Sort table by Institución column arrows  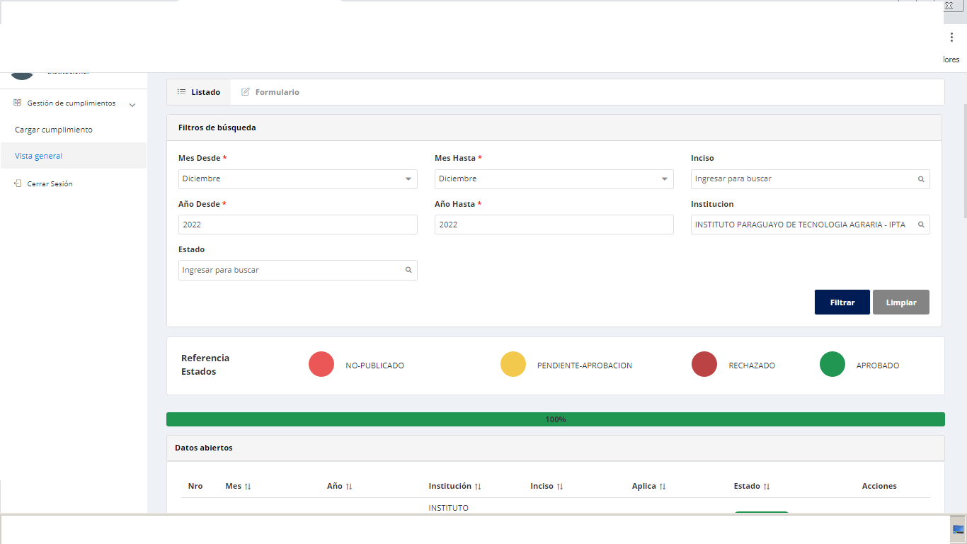tap(478, 487)
